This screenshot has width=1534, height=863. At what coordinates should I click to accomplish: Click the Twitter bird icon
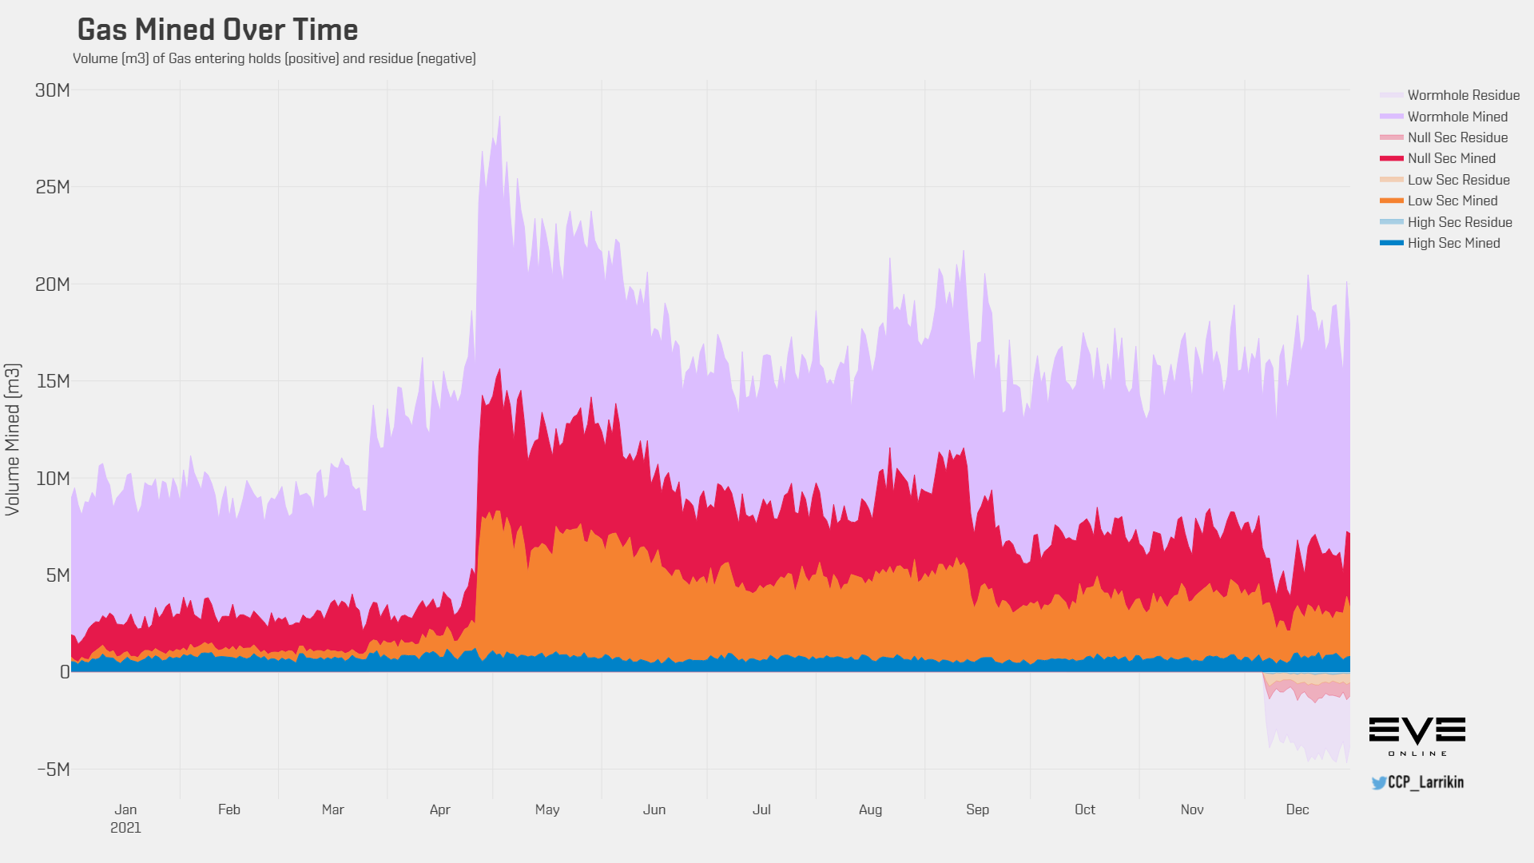pos(1379,783)
